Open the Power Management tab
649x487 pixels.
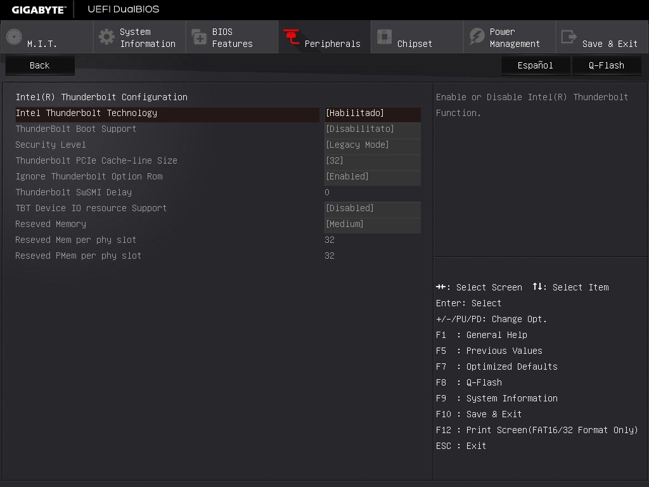[514, 37]
